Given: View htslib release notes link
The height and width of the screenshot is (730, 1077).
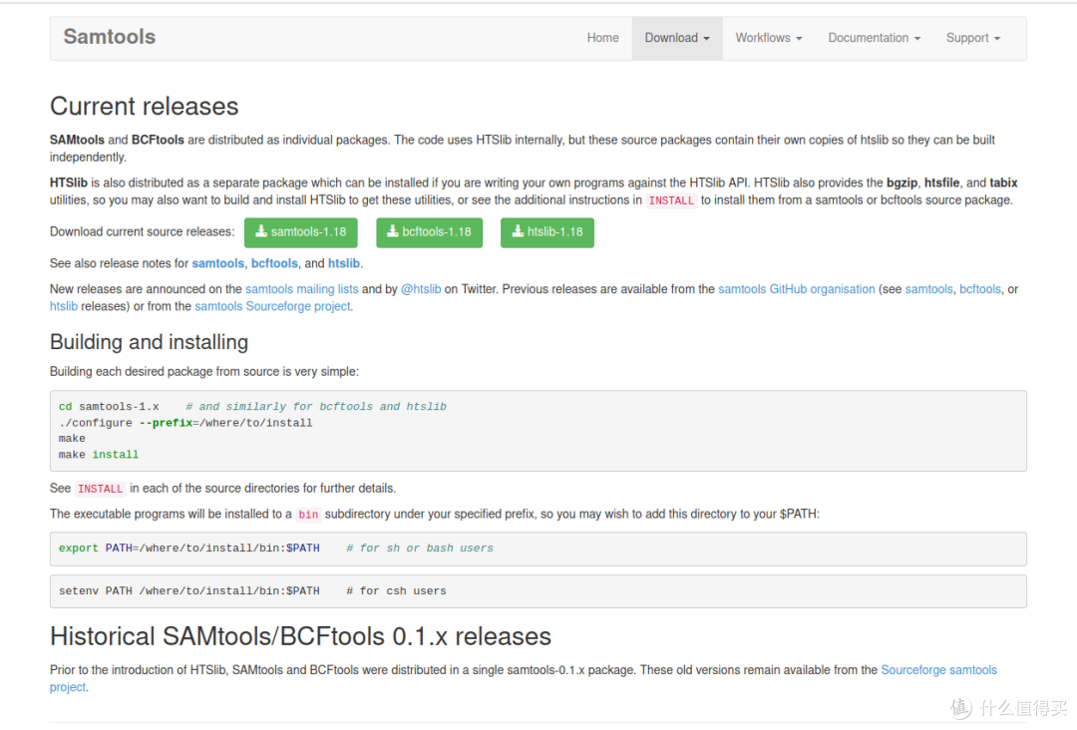Looking at the screenshot, I should 343,263.
